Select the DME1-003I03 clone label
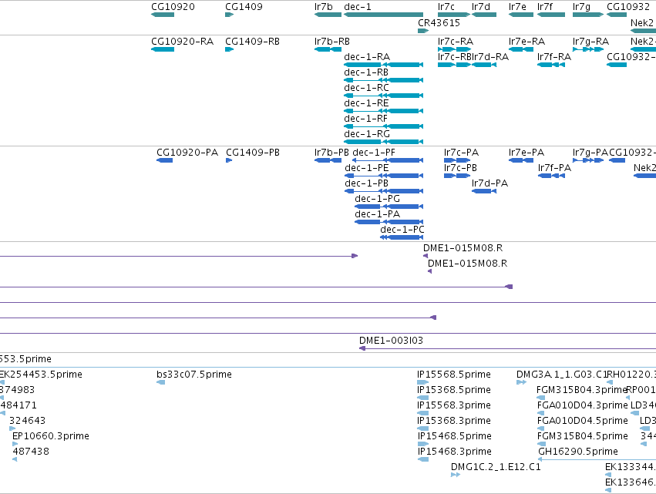The height and width of the screenshot is (494, 656). coord(391,341)
